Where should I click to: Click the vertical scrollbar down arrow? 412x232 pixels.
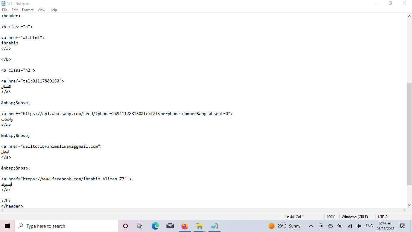409,205
